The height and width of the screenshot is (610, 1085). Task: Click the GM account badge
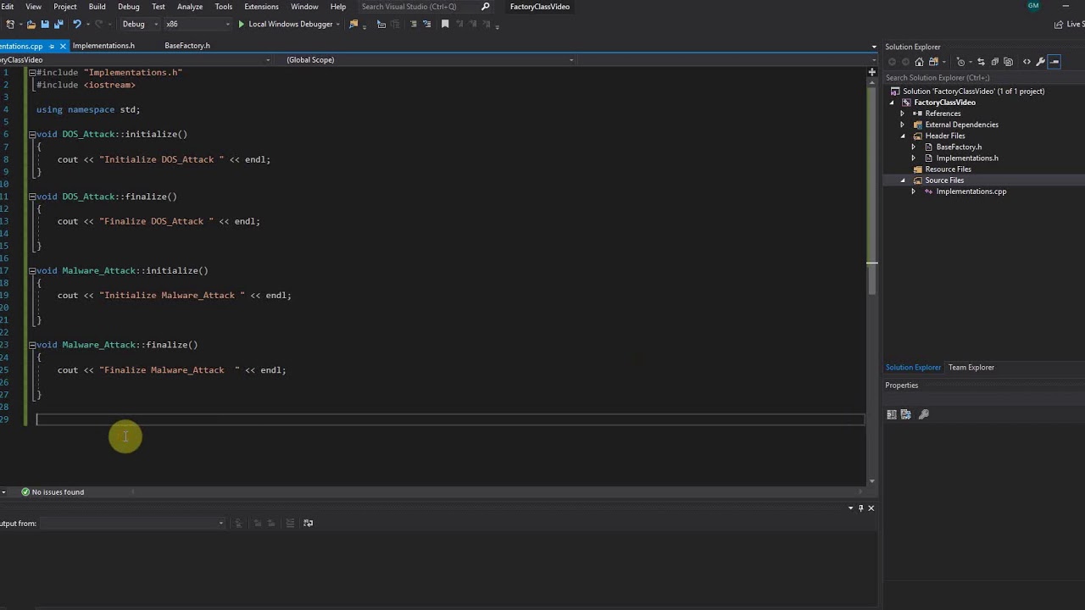1033,6
